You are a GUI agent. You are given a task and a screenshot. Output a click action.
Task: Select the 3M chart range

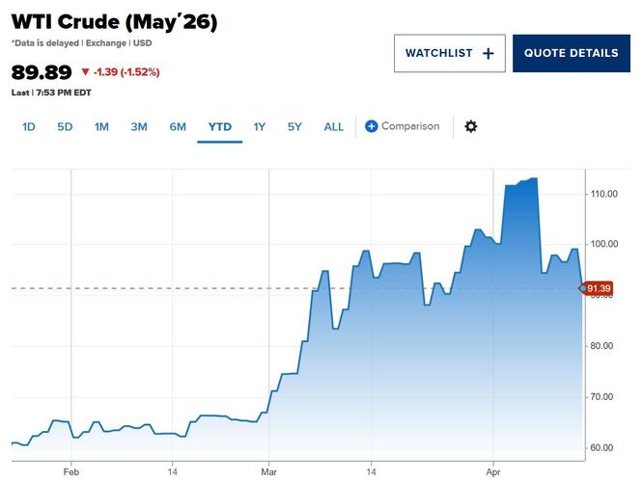point(139,127)
